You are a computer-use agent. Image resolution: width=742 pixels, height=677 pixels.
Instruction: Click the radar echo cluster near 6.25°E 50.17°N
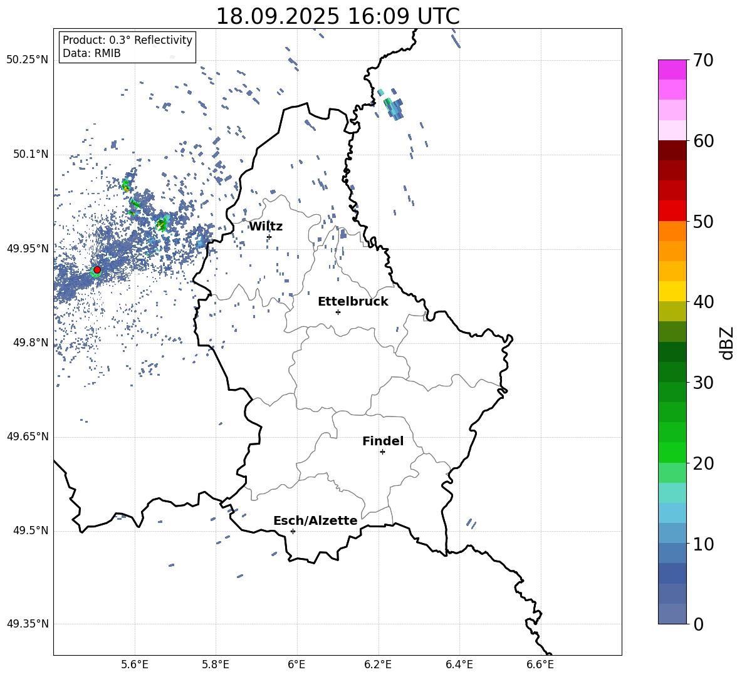click(393, 108)
